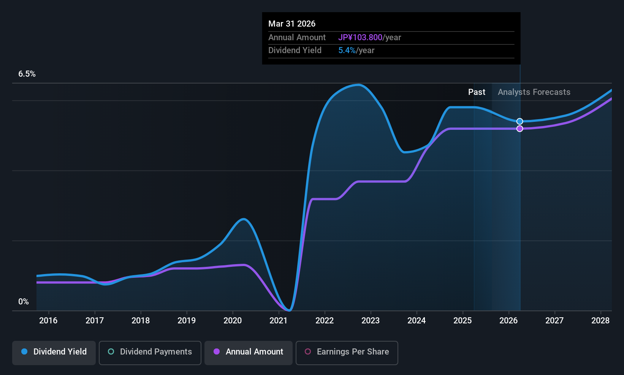Select the 2021 label on the x-axis
Viewport: 624px width, 375px height.
coord(279,320)
